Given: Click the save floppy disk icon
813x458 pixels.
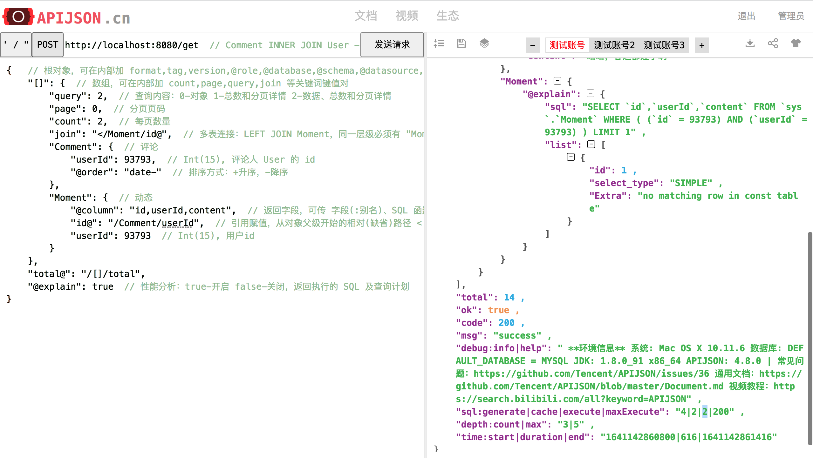Looking at the screenshot, I should coord(461,44).
